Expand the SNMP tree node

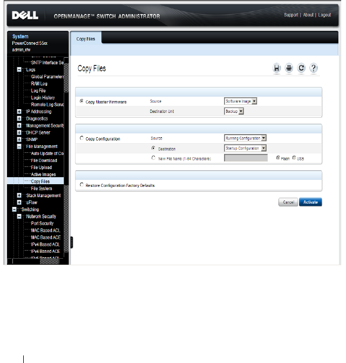coord(19,139)
